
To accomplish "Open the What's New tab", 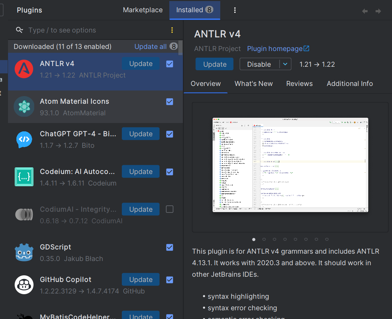I will (x=253, y=84).
